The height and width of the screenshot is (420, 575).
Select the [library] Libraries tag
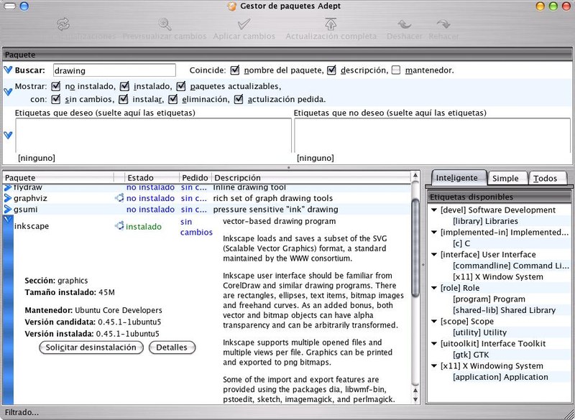(486, 221)
